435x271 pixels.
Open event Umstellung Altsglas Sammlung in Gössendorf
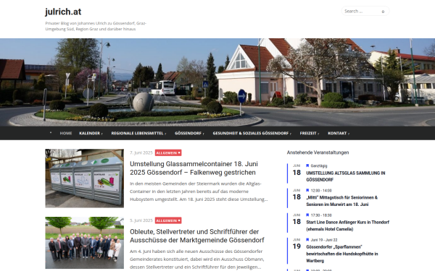click(x=345, y=176)
